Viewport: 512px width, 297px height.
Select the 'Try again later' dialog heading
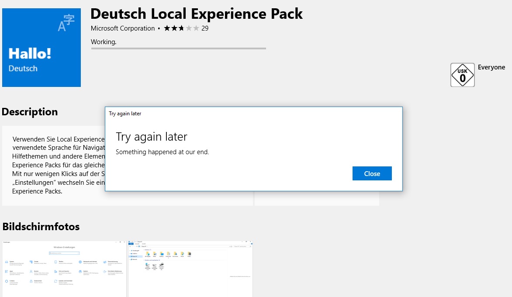pyautogui.click(x=152, y=137)
